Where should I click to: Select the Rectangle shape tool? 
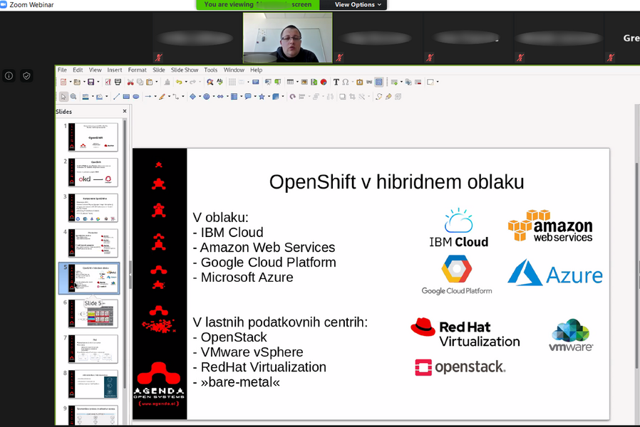pyautogui.click(x=126, y=97)
